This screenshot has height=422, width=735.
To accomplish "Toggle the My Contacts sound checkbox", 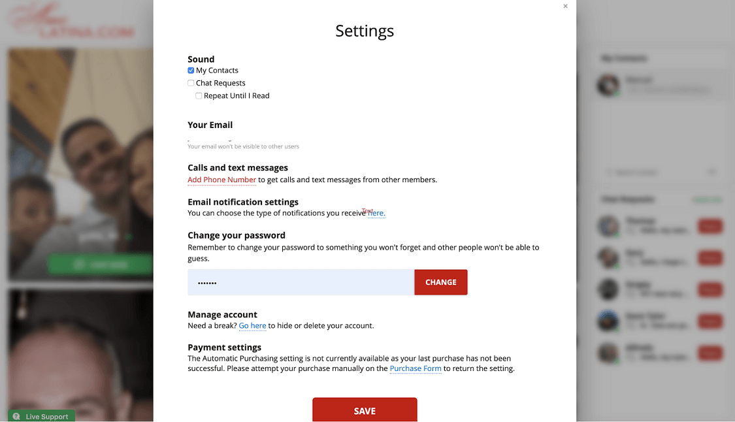I will (191, 71).
